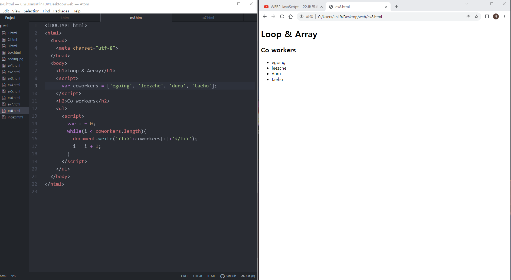Open the Packages menu in Atom
Image resolution: width=511 pixels, height=280 pixels.
point(61,11)
